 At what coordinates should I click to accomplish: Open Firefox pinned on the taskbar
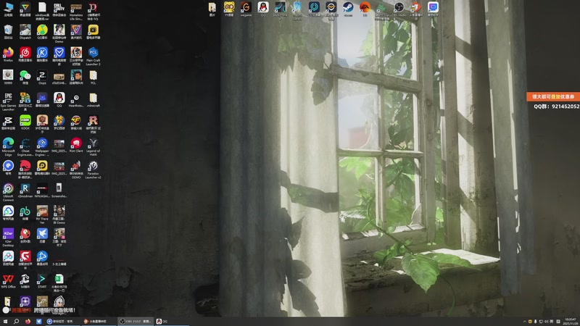coord(28,321)
